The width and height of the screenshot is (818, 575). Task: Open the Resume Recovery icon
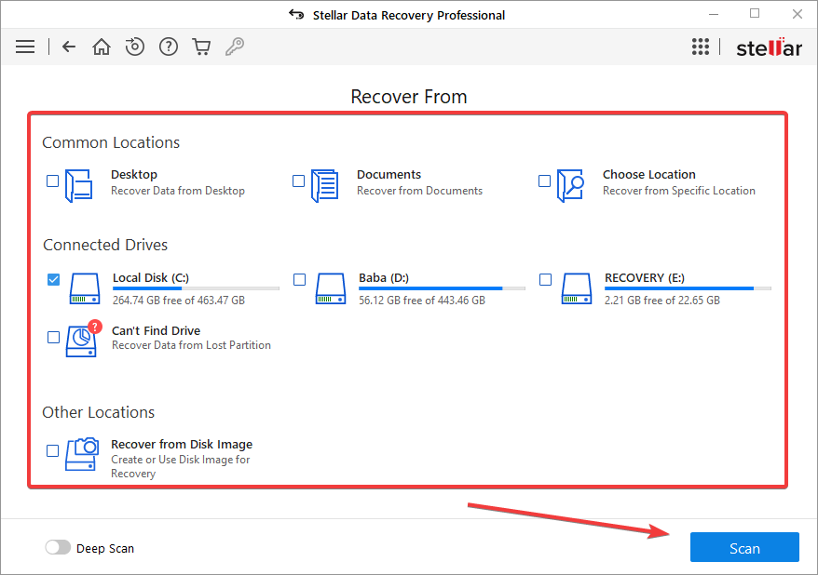tap(134, 47)
